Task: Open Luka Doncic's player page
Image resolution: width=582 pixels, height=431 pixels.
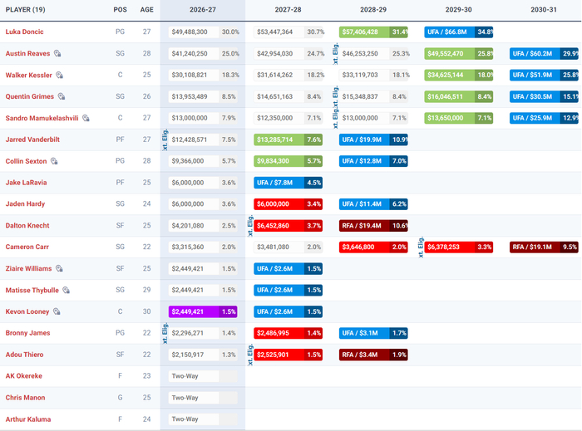Action: point(24,32)
